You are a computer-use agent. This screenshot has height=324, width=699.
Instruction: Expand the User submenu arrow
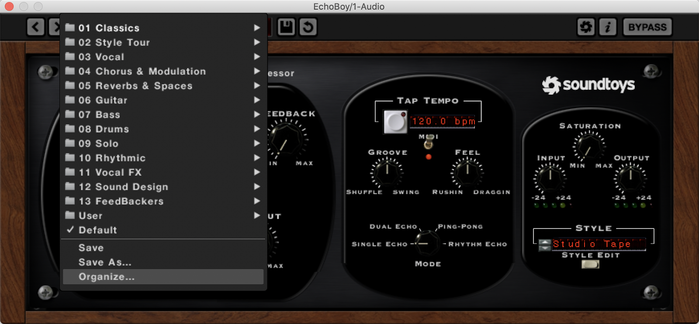point(257,215)
